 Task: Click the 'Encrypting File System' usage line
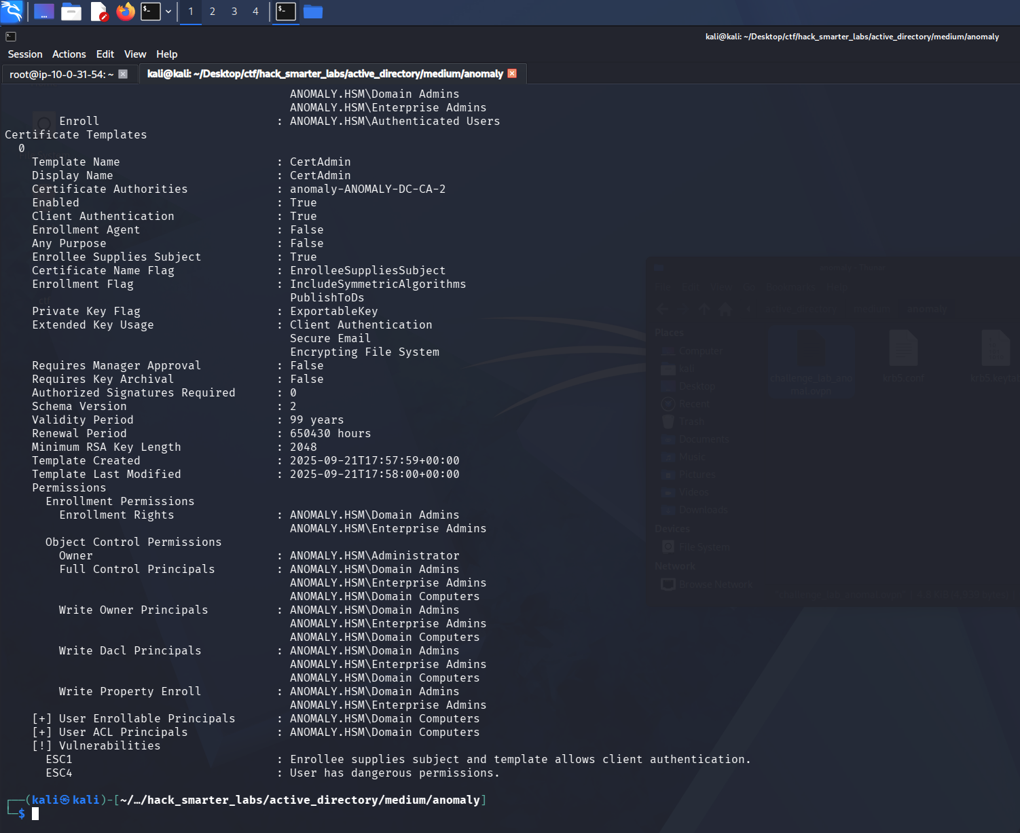coord(365,352)
